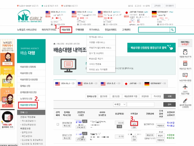Click 배송조회 button in 2016/11/15 row
Image resolution: width=194 pixels, height=146 pixels.
[x=150, y=135]
